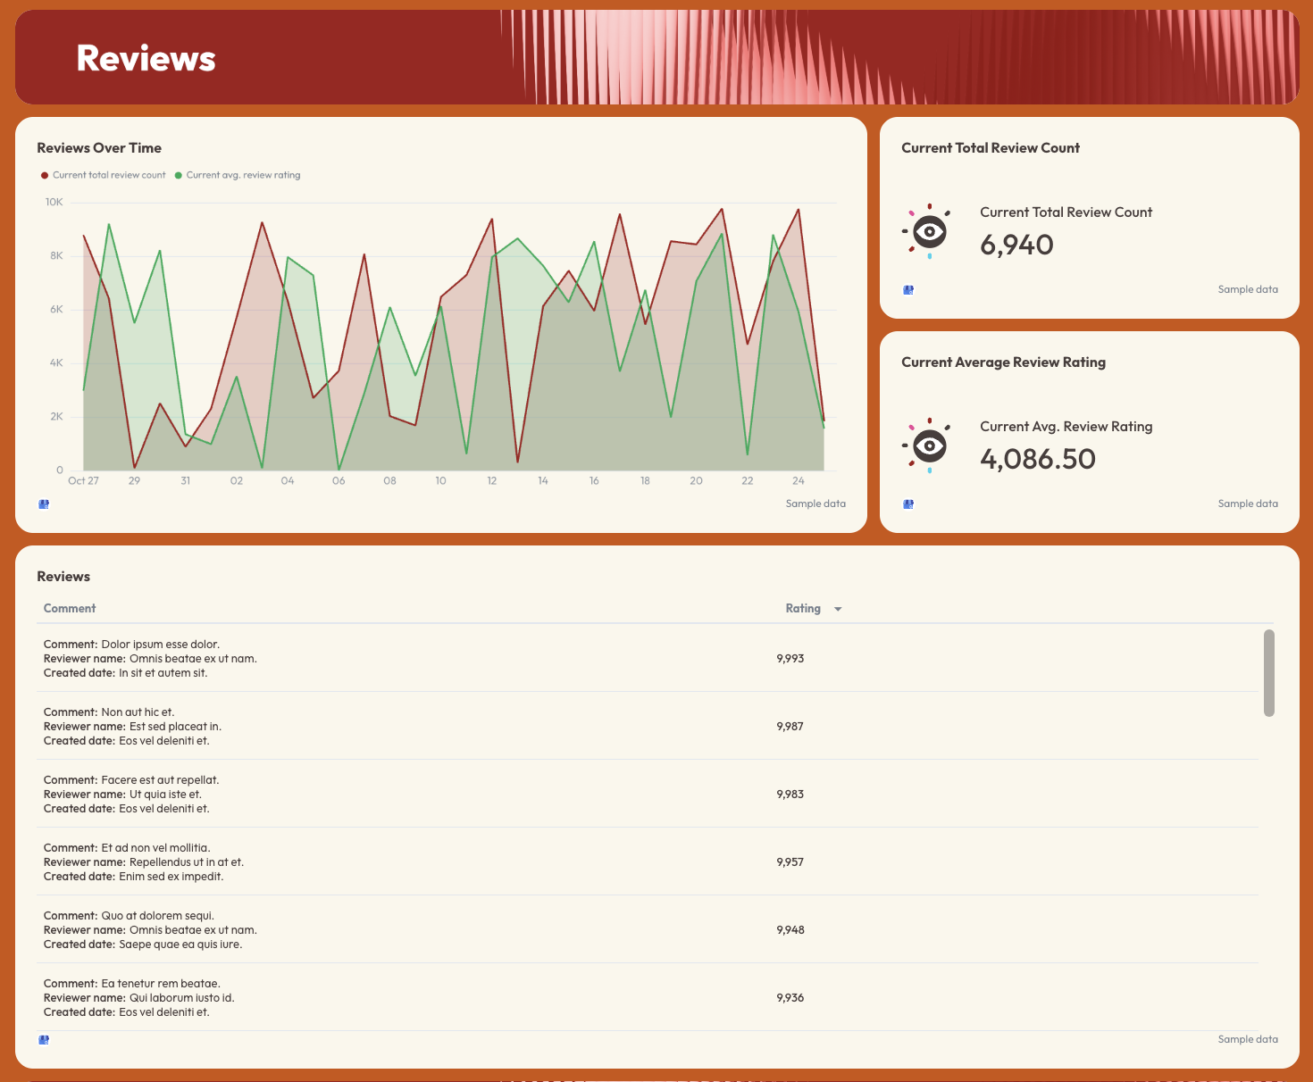Click the green legend dot for avg. review rating

click(178, 175)
